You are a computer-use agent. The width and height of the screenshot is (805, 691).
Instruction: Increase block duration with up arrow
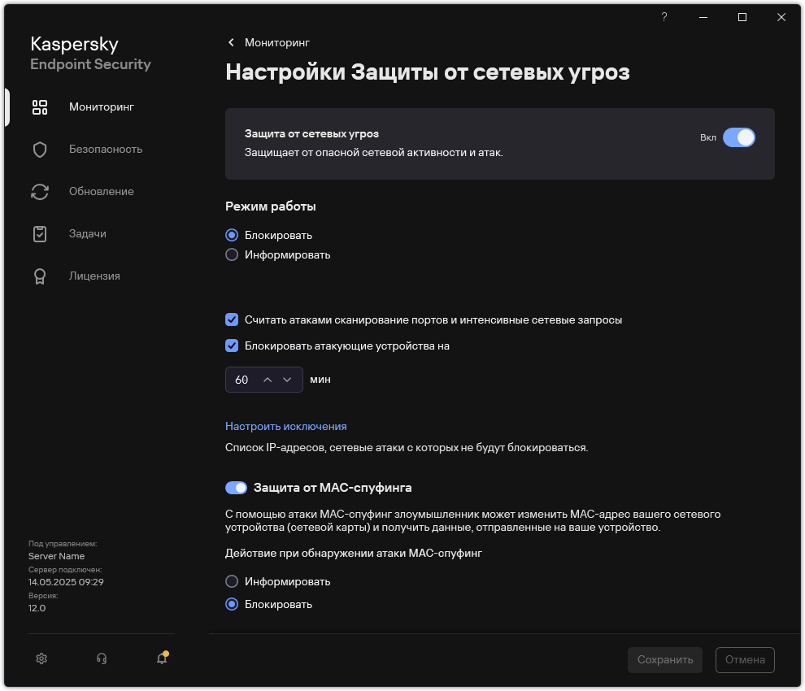pos(268,380)
